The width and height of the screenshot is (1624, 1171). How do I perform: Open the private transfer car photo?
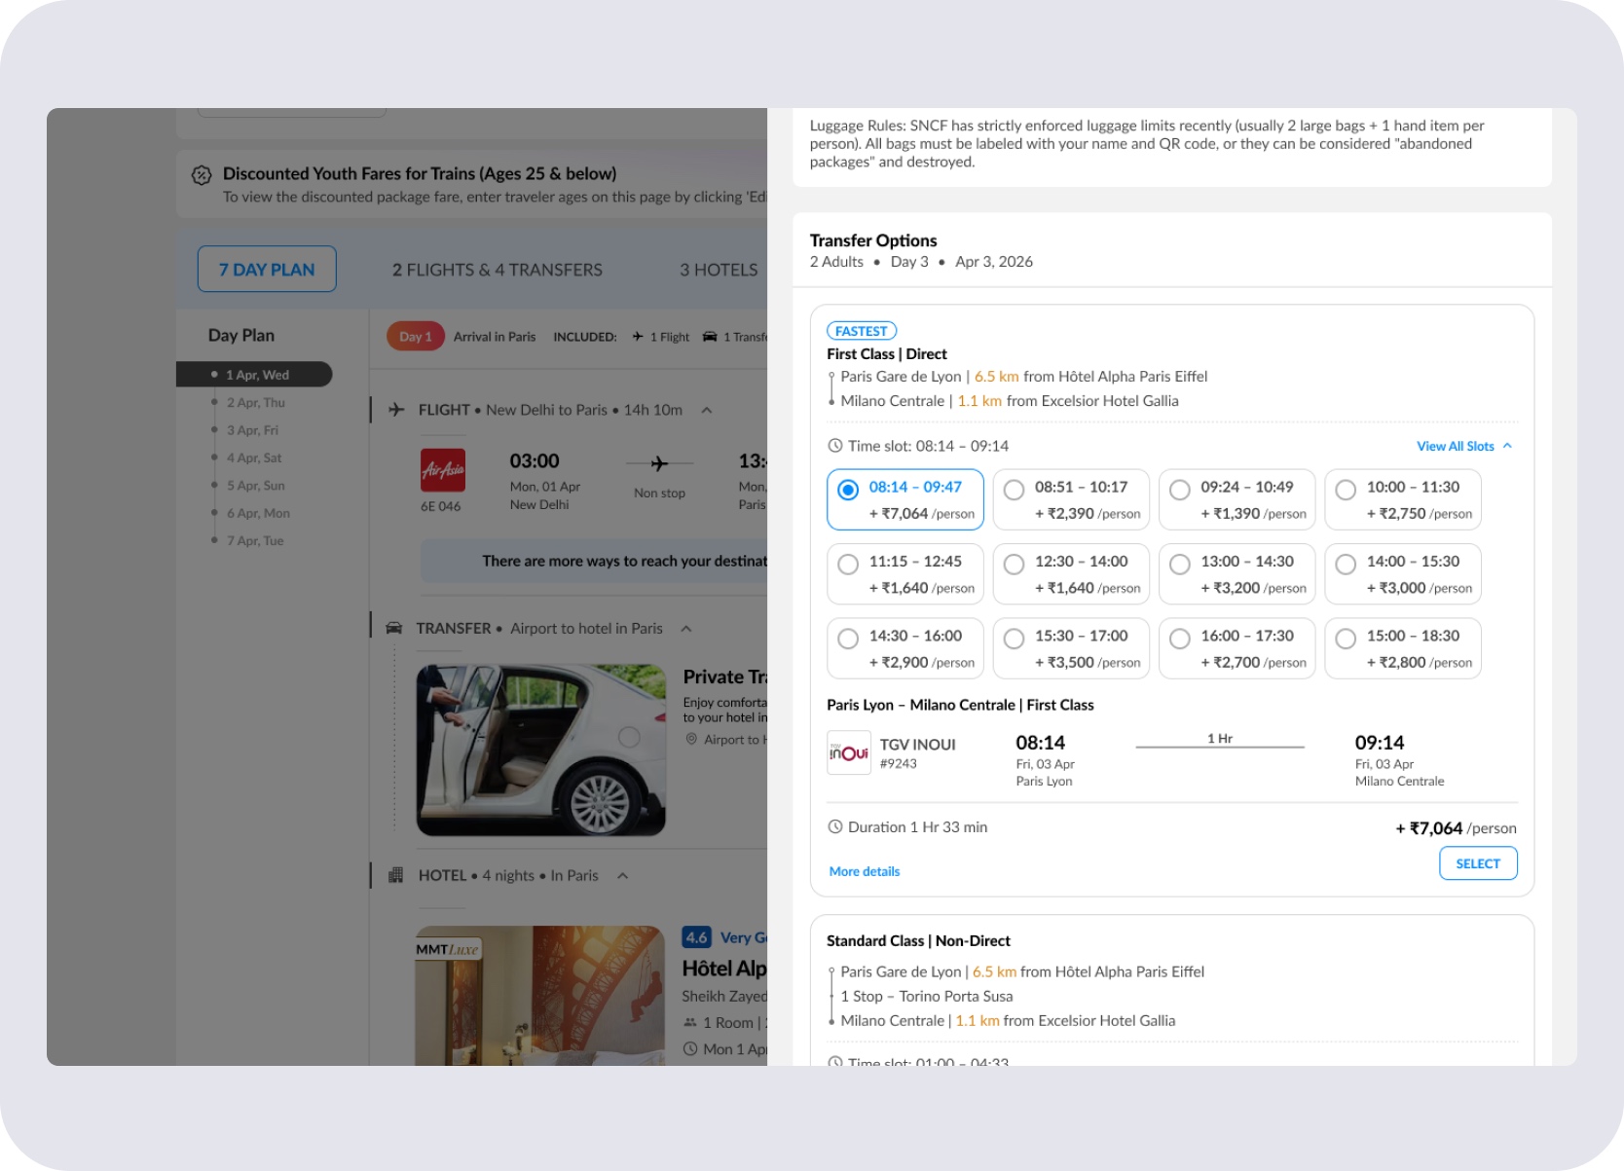point(541,750)
